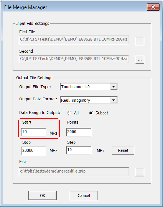Click the First File path field
Screen dimensions: 163x207
coord(74,40)
